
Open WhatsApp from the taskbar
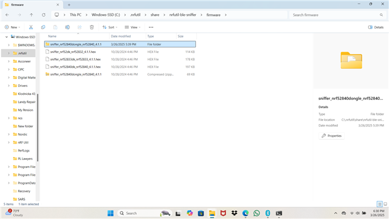(256, 213)
